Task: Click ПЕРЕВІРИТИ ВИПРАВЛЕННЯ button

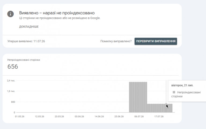Action: (156, 41)
